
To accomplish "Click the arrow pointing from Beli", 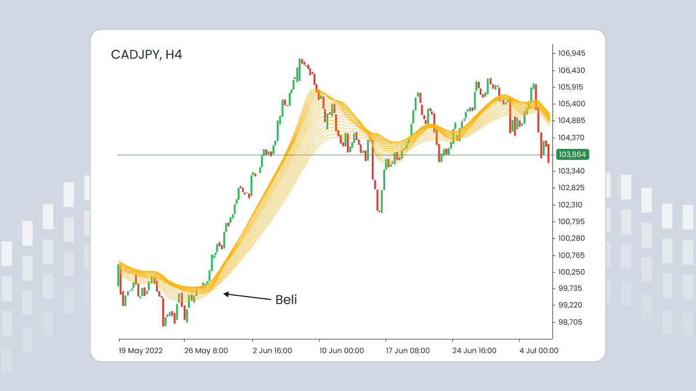I will (x=247, y=297).
